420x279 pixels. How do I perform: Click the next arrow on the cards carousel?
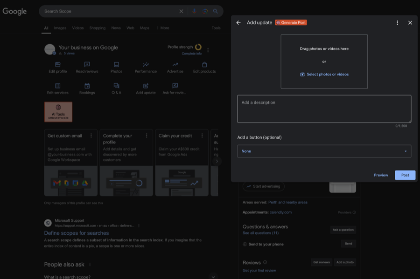tap(217, 162)
